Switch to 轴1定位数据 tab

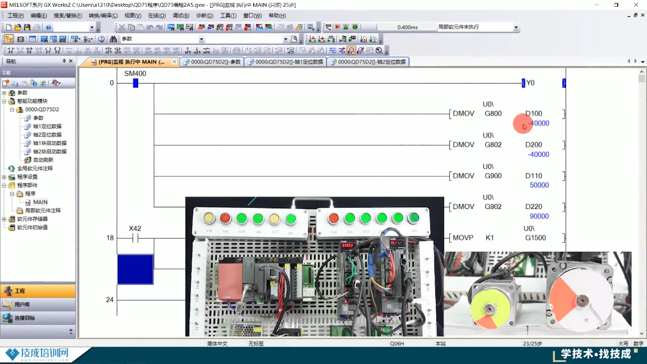285,62
